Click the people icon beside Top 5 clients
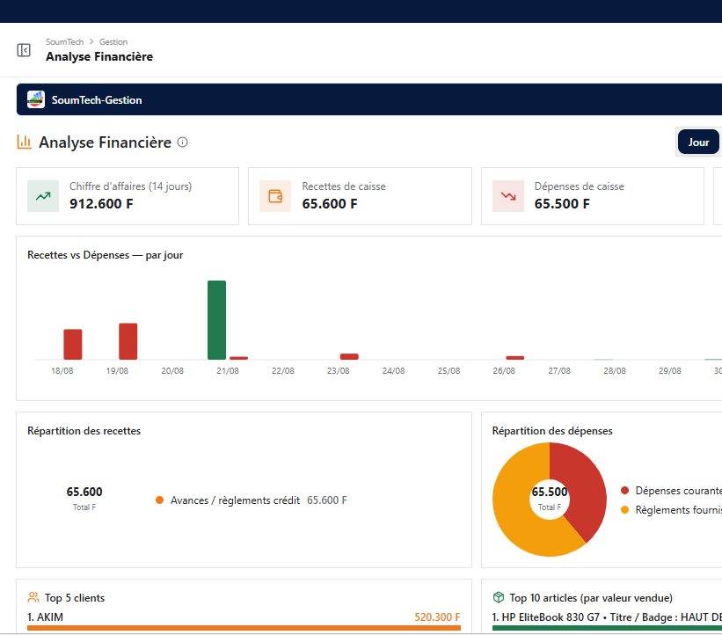This screenshot has width=722, height=635. point(33,597)
